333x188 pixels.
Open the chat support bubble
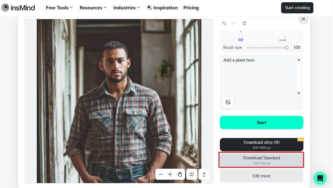pos(320,178)
